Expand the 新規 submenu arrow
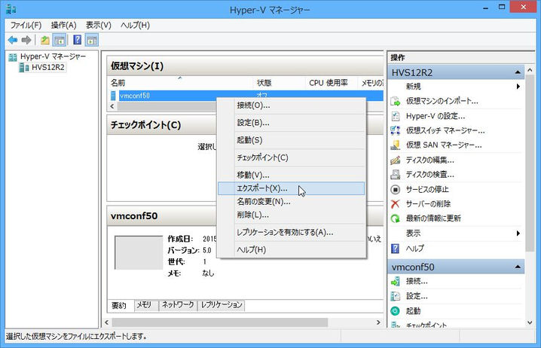Screen dimensions: 541x348 518,87
